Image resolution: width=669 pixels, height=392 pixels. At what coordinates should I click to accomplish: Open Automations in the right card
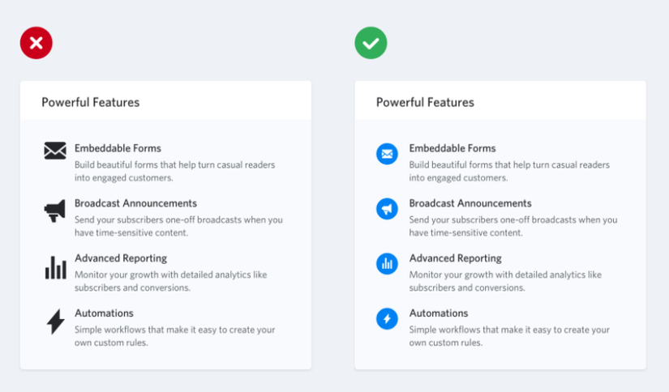[x=439, y=313]
